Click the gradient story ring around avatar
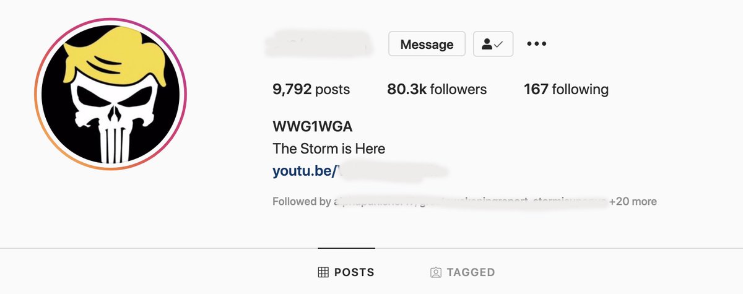Image resolution: width=743 pixels, height=294 pixels. (x=111, y=94)
